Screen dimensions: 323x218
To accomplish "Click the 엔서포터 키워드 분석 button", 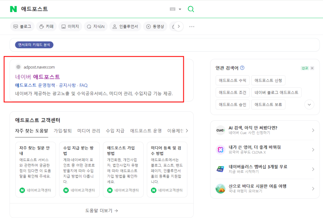I will click(34, 45).
